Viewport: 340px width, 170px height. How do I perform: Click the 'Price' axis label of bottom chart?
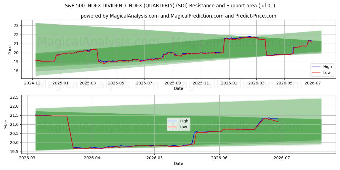tap(6, 125)
